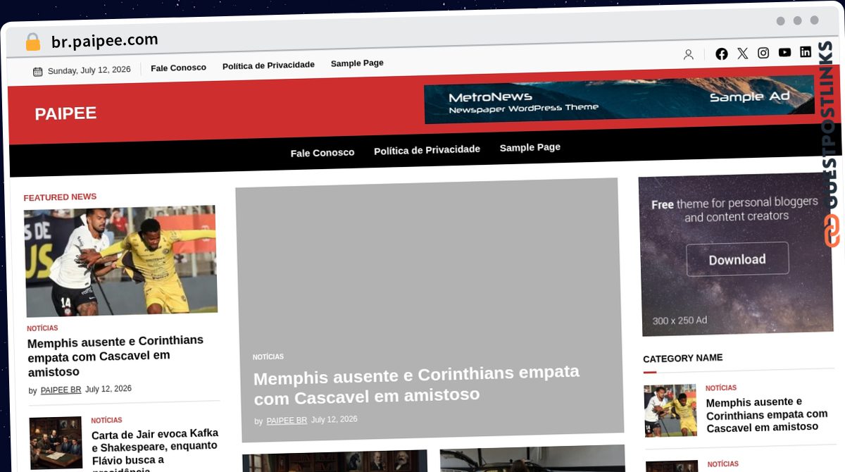Viewport: 845px width, 472px height.
Task: Click NOTÍCIAS tag in the center banner
Action: tap(268, 357)
